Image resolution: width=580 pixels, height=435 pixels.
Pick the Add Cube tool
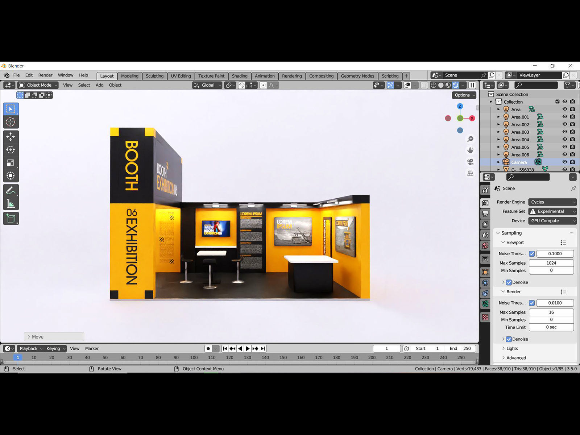(11, 219)
